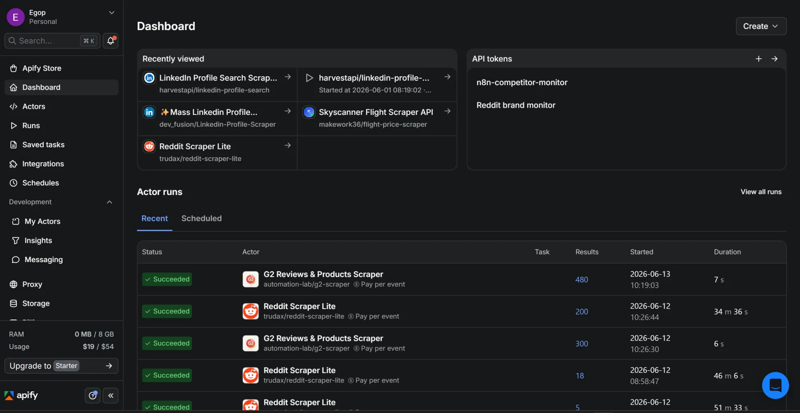Select Reddit brand monitor API token

point(516,105)
